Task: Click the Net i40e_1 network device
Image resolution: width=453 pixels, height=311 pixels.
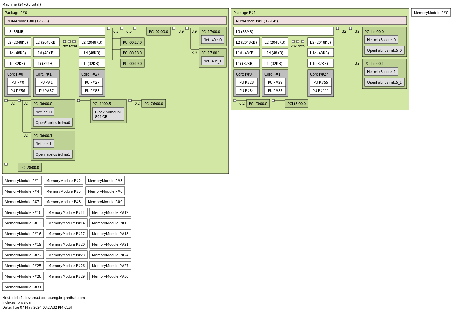Action: click(x=212, y=61)
